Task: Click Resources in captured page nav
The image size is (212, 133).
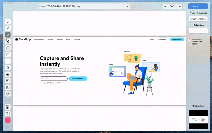Action: (59, 39)
